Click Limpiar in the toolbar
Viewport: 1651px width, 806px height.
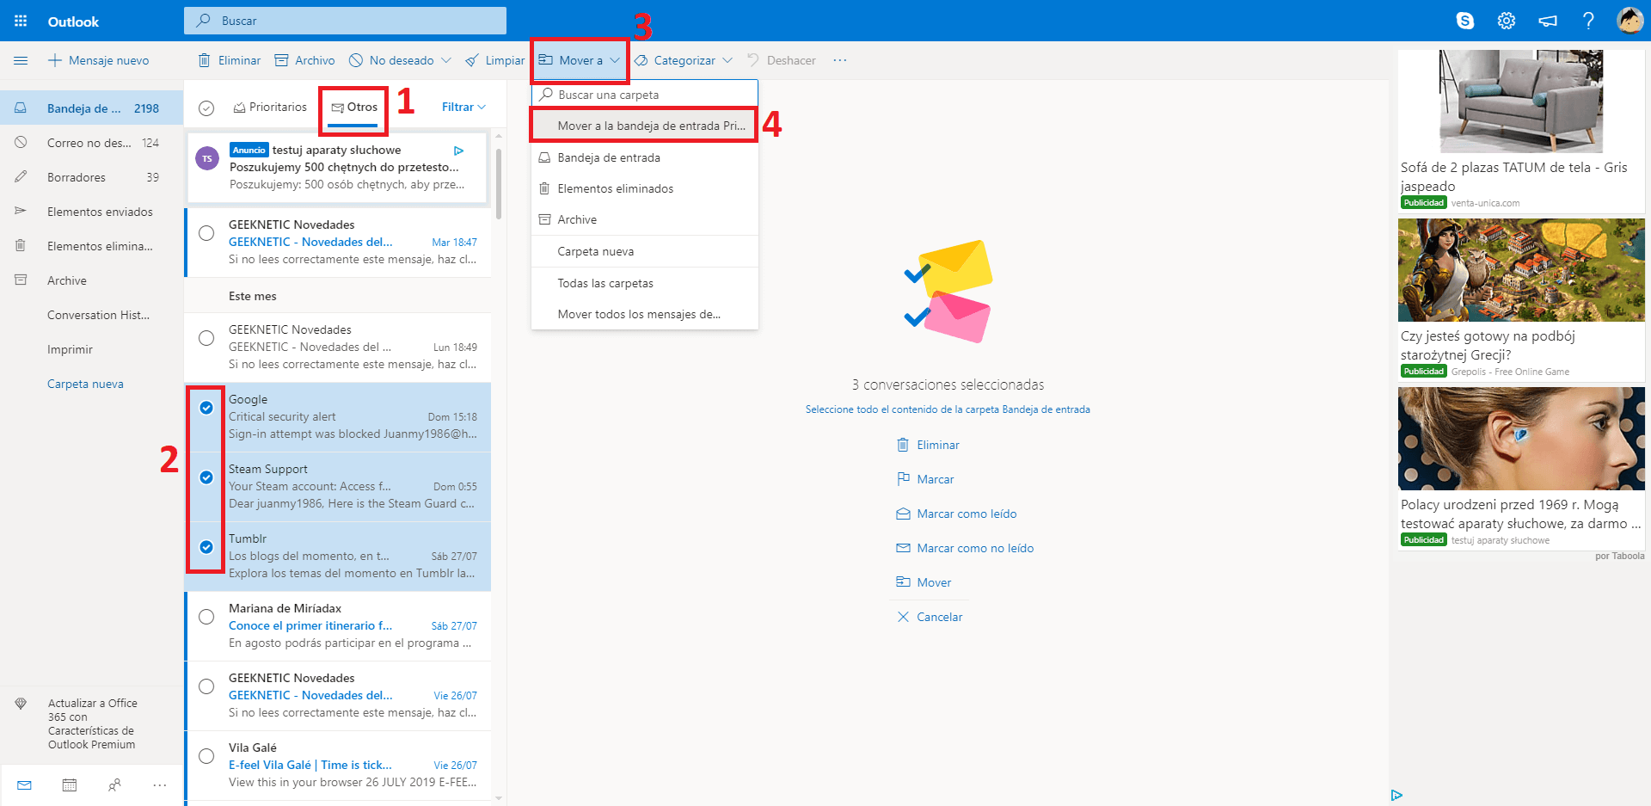tap(495, 60)
